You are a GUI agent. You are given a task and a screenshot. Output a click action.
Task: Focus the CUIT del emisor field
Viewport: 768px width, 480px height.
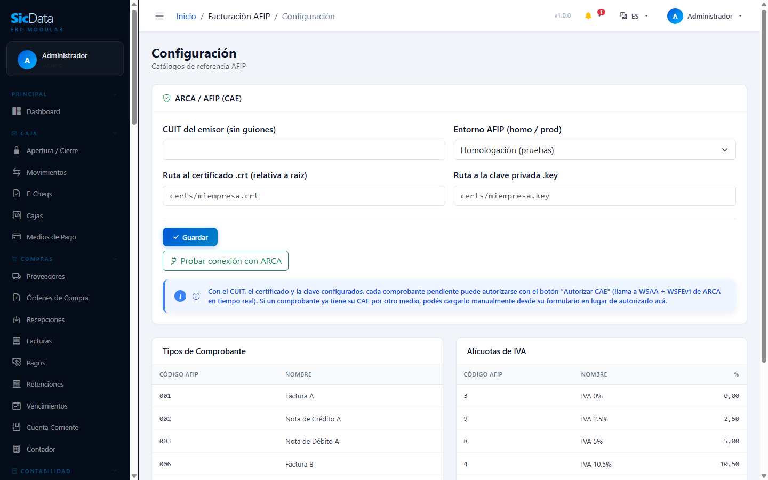(304, 150)
